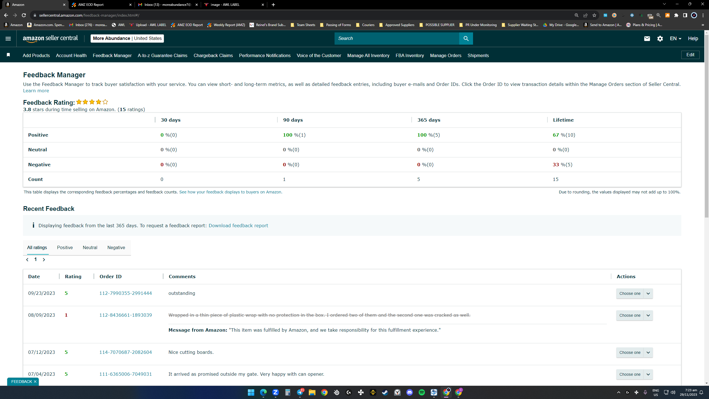Go back with the browser back arrow
709x399 pixels.
click(x=6, y=15)
